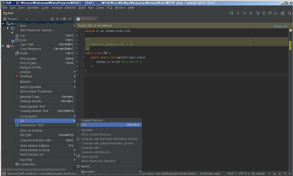Viewport: 293px width, 176px height.
Task: Select Synchronize 'RAF' entry
Action: click(45, 125)
